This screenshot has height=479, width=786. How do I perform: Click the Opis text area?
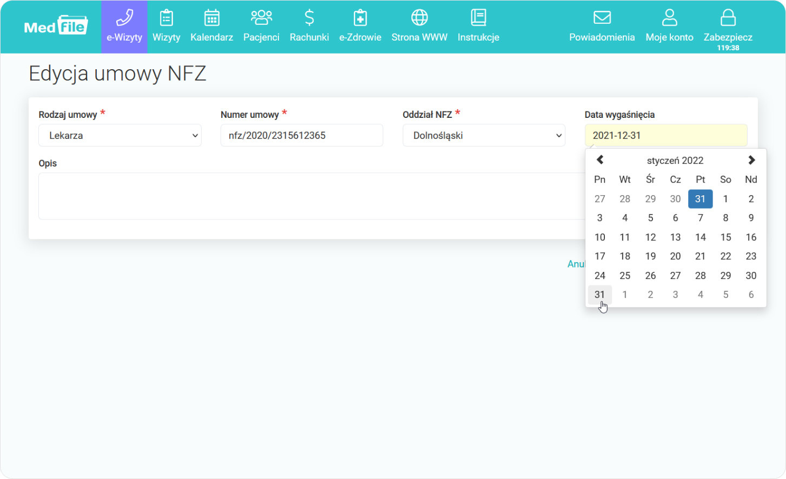point(312,196)
